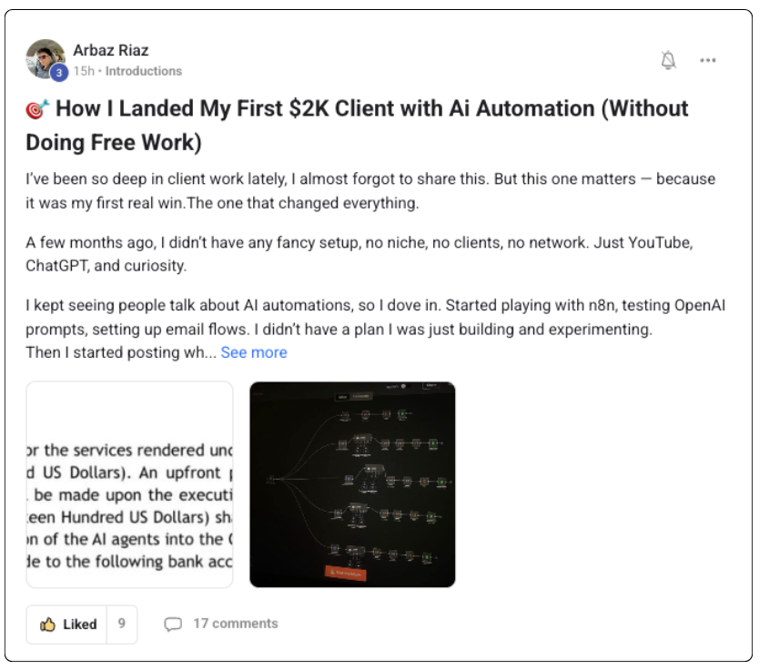Open the 17 comments thread
The height and width of the screenshot is (671, 759).
(235, 624)
